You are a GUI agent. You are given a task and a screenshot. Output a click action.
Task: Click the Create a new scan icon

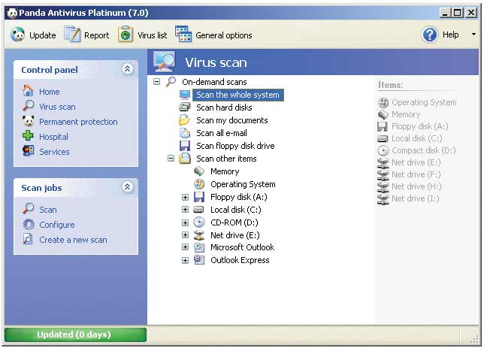point(29,240)
